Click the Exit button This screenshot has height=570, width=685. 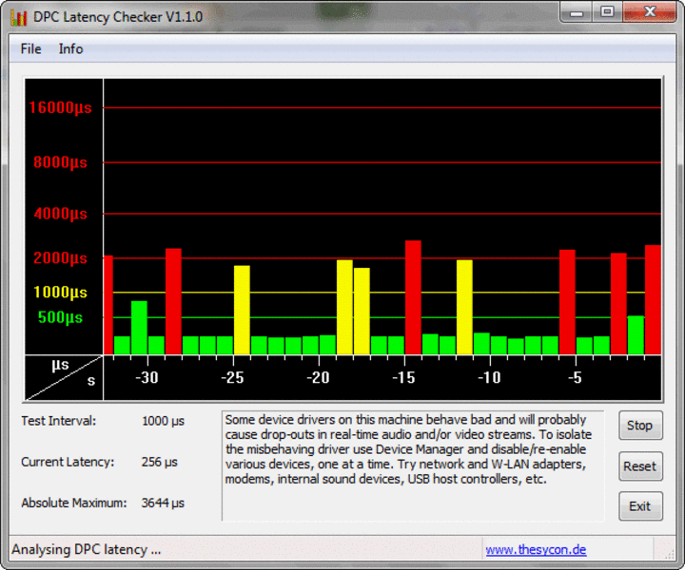[x=639, y=506]
